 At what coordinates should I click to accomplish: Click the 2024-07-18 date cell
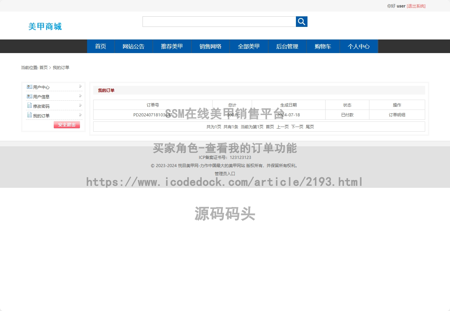[x=288, y=115]
